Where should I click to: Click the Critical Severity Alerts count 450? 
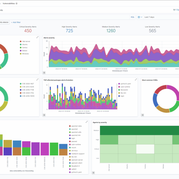click(x=28, y=30)
